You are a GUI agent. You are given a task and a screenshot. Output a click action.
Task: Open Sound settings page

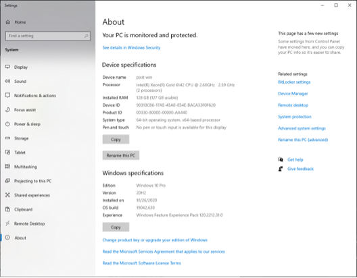[x=48, y=82]
